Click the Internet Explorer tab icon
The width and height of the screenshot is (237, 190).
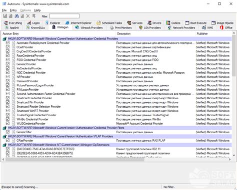coord(67,23)
